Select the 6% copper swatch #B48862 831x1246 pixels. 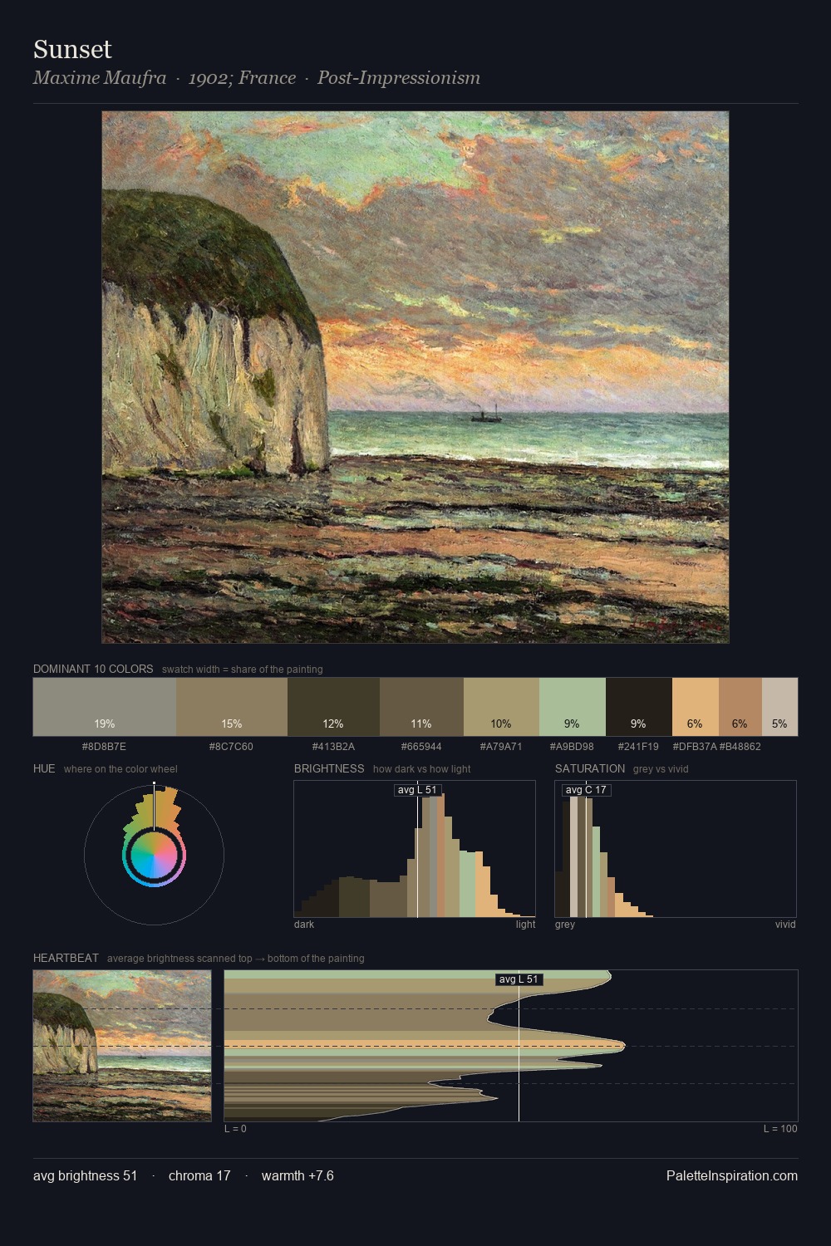(x=740, y=707)
